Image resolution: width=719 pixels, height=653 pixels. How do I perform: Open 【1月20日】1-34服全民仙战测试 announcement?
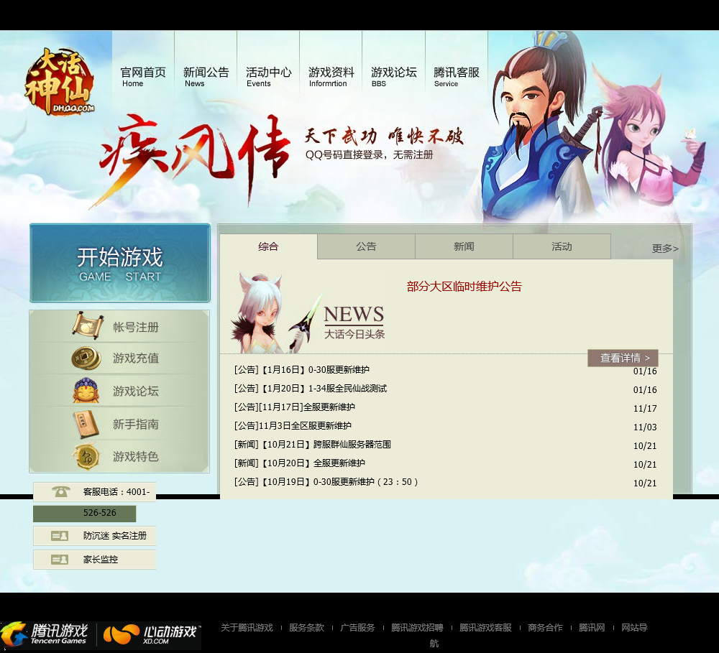tap(311, 389)
